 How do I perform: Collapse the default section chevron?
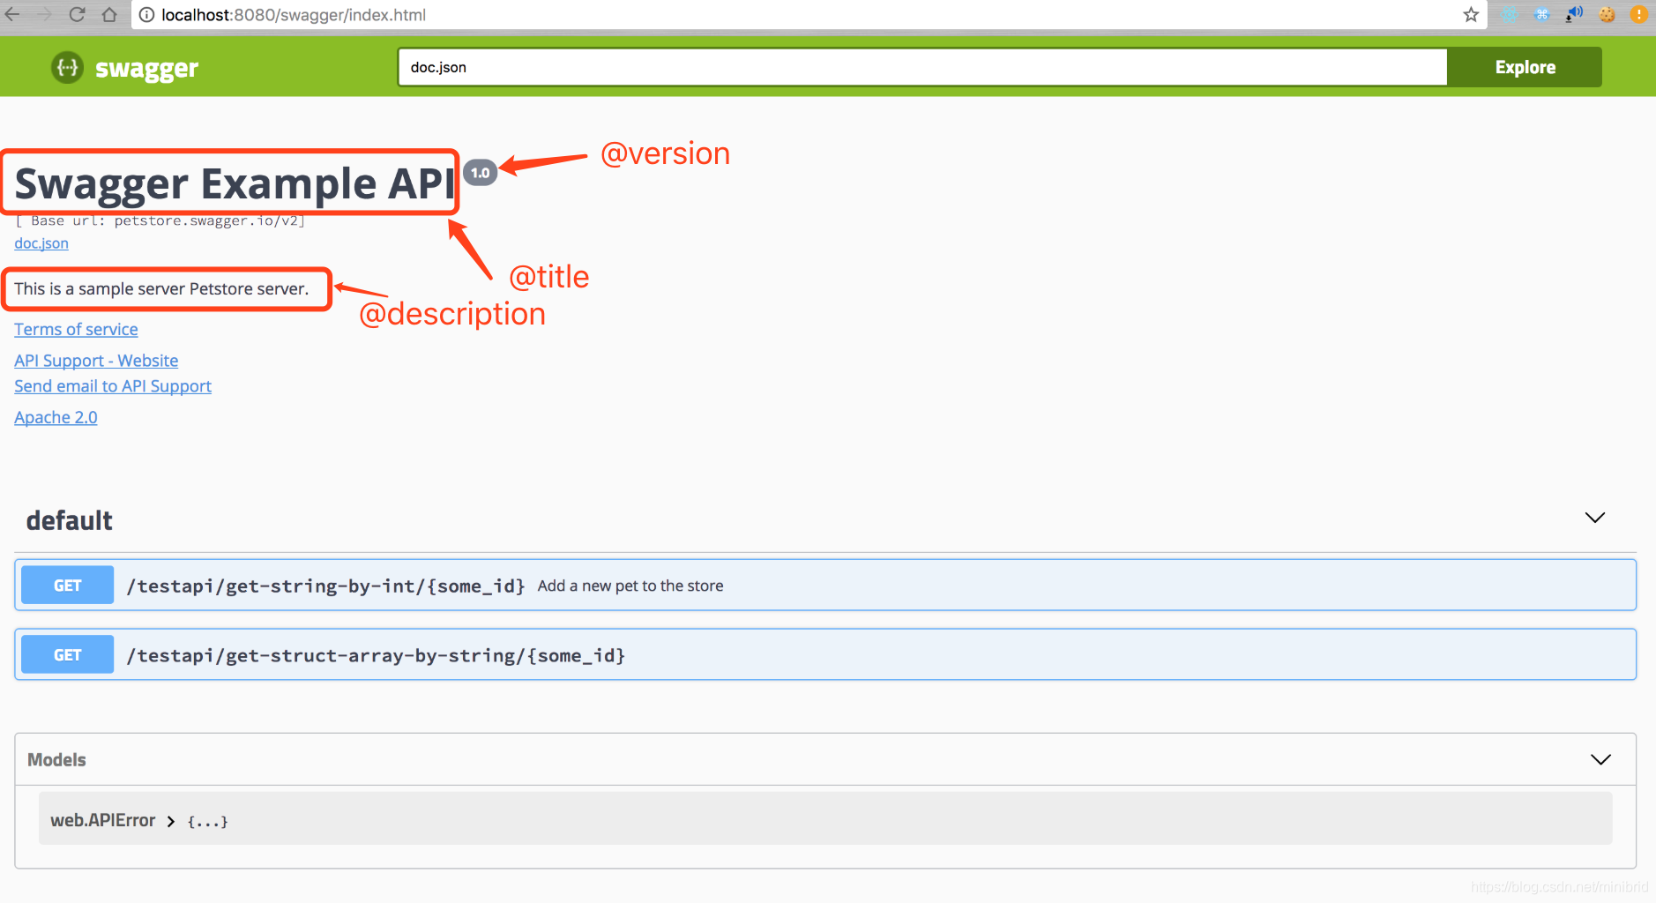tap(1595, 518)
